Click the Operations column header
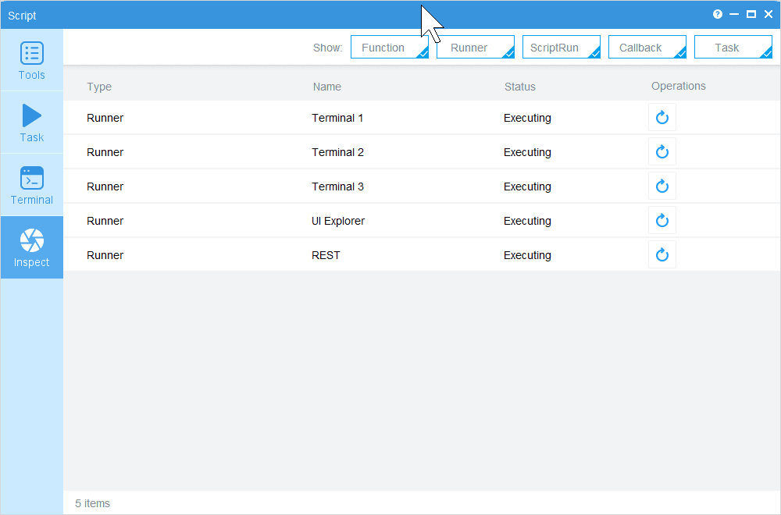The width and height of the screenshot is (781, 515). click(679, 86)
